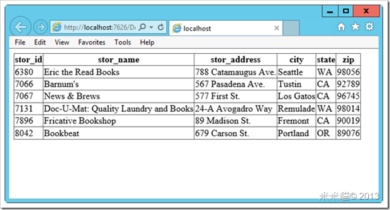Refresh the page with the reload icon
This screenshot has width=390, height=210.
161,27
